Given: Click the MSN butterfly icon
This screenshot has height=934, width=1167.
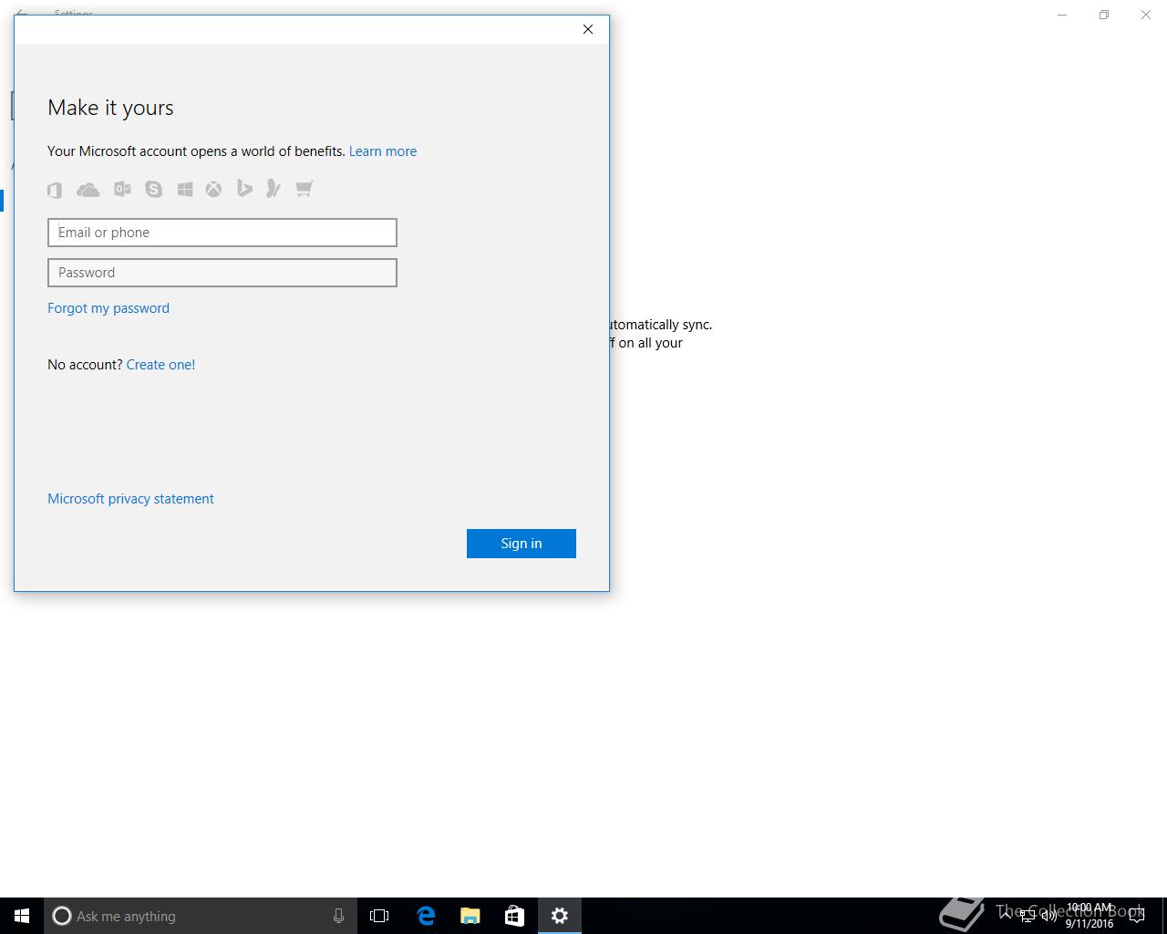Looking at the screenshot, I should (x=273, y=189).
